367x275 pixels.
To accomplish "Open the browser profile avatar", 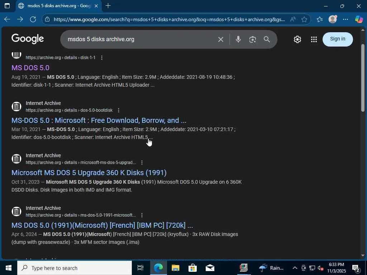I will tap(333, 19).
